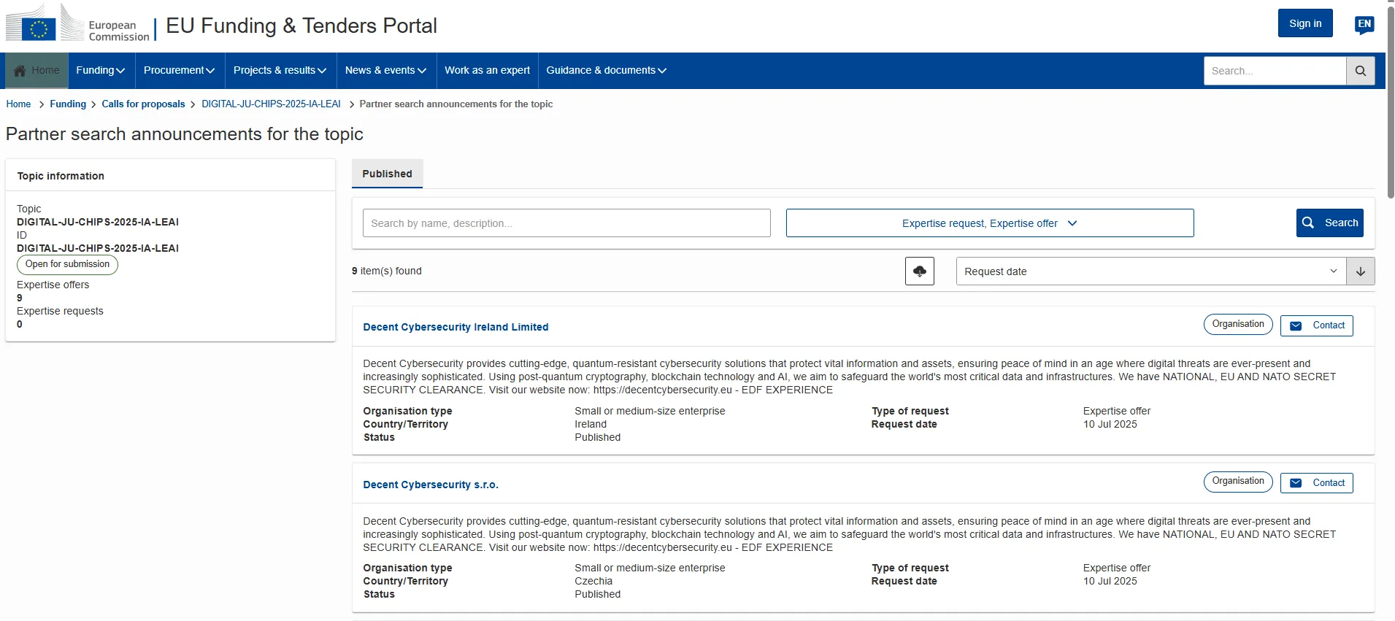This screenshot has height=621, width=1395.
Task: Click the 9 item(s) found text
Action: coord(387,271)
